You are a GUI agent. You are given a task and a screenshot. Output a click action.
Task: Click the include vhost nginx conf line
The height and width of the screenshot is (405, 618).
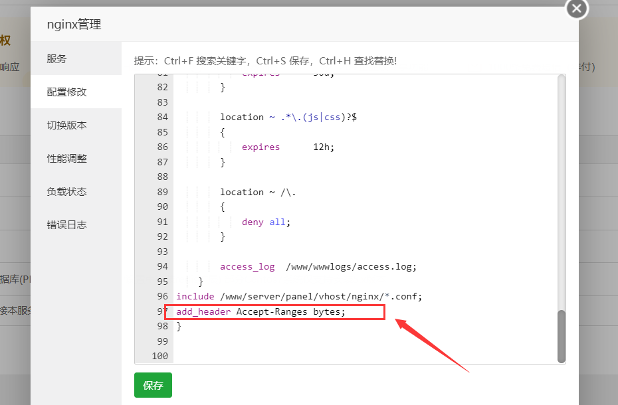coord(299,296)
